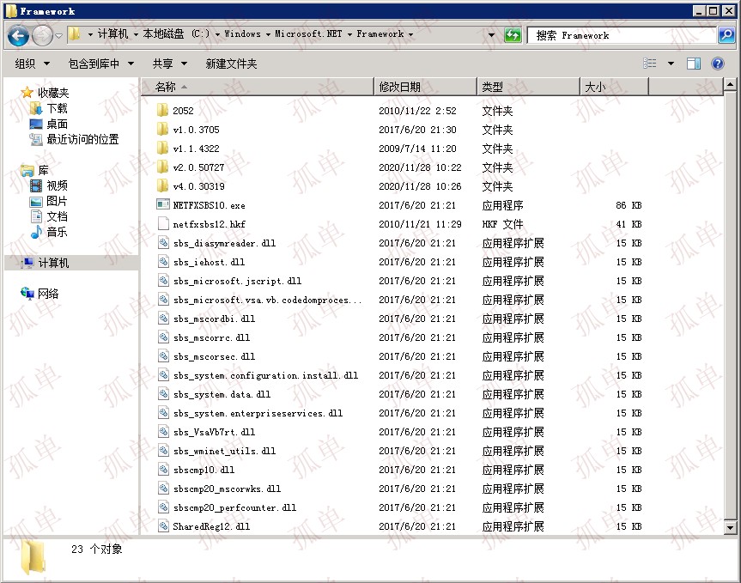The width and height of the screenshot is (741, 583).
Task: Select the v4.0.30319 folder icon
Action: click(x=162, y=185)
